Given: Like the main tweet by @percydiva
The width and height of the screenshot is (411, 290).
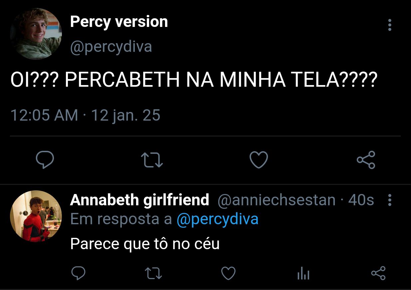Looking at the screenshot, I should (x=259, y=160).
